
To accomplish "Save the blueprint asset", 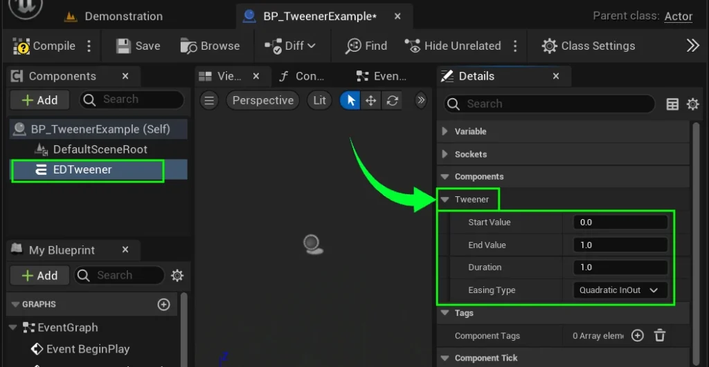I will tap(138, 46).
